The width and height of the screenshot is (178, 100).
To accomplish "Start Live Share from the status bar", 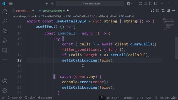I will coord(45,97).
